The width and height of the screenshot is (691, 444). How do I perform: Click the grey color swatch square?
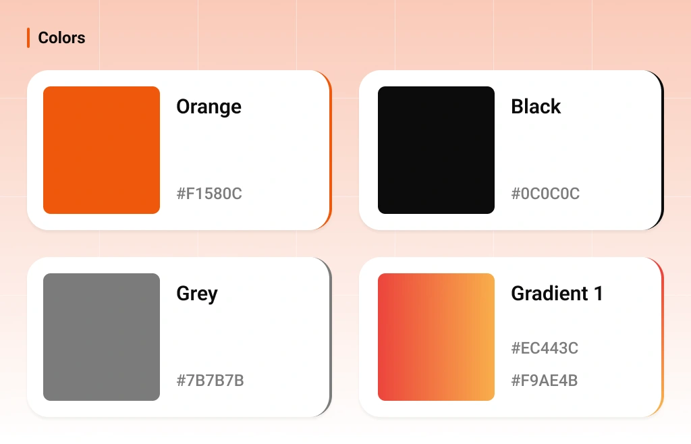click(101, 337)
